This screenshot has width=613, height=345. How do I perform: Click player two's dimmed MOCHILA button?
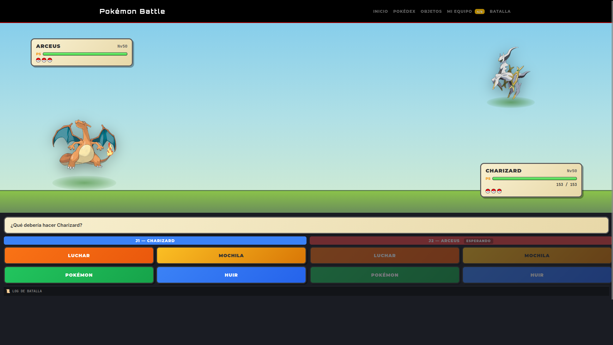[537, 256]
